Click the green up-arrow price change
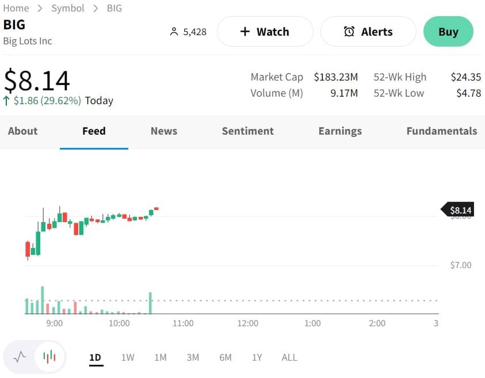 [6, 101]
